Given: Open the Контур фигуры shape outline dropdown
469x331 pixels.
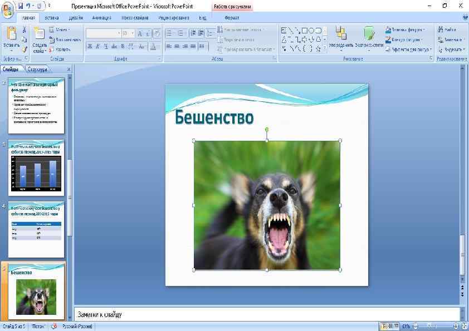Looking at the screenshot, I should point(404,39).
